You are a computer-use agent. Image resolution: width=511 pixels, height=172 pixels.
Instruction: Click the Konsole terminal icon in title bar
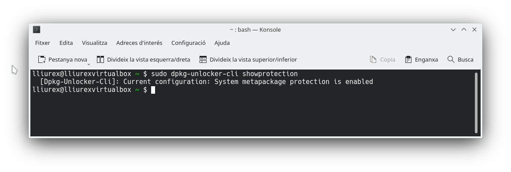point(37,29)
